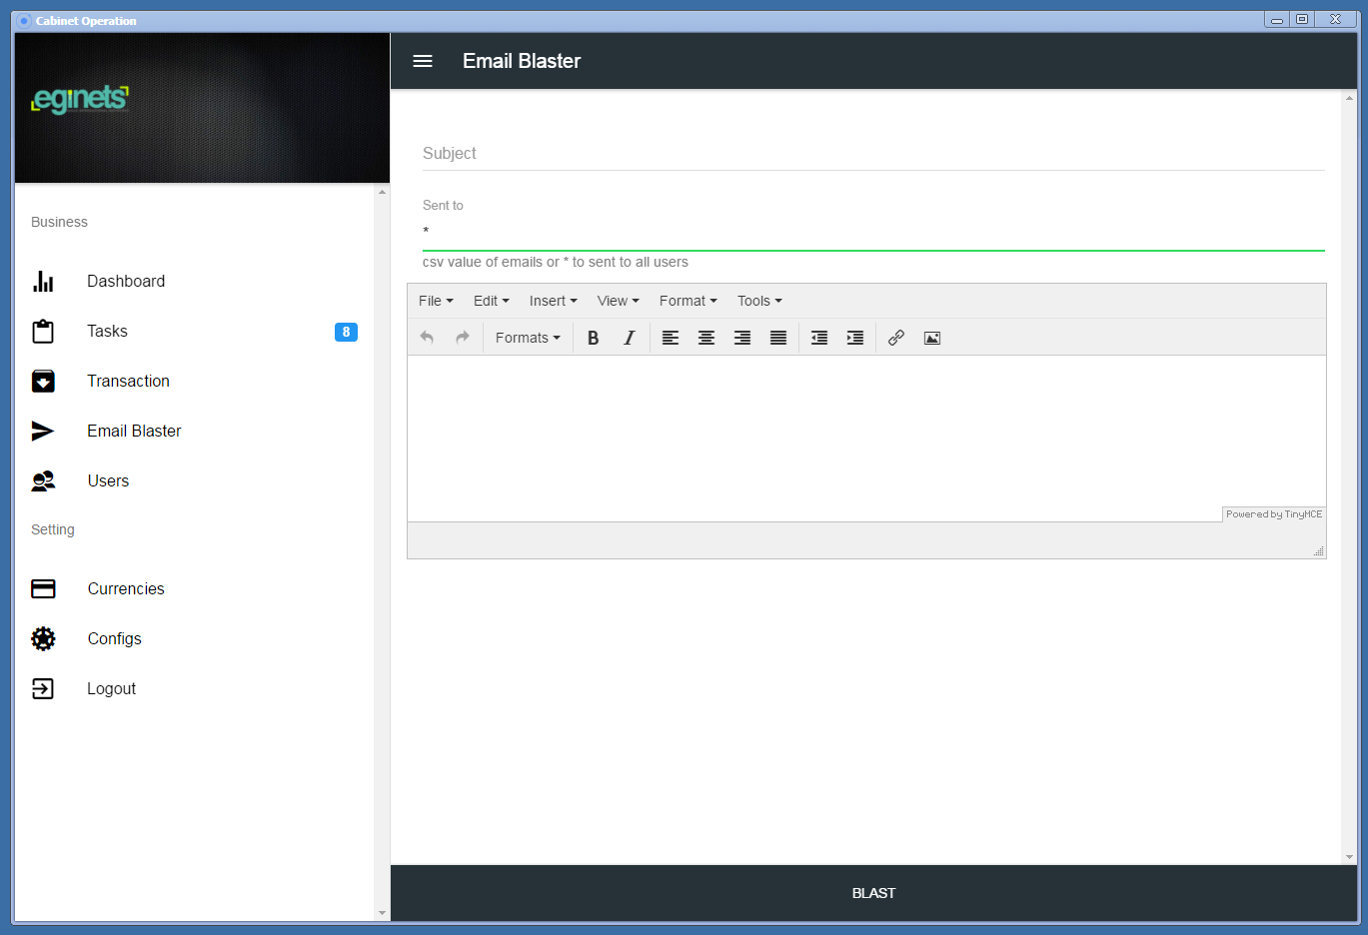Open the Insert menu
Screen dimensions: 1368x935
[554, 301]
